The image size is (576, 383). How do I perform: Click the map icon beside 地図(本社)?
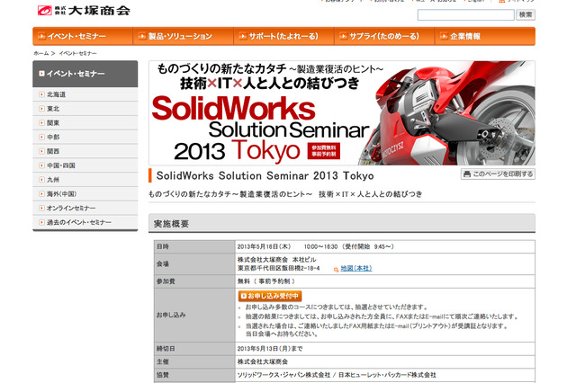coord(336,270)
